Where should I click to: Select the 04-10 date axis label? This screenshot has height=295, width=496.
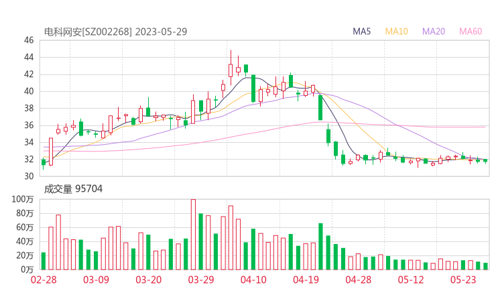coord(253,280)
